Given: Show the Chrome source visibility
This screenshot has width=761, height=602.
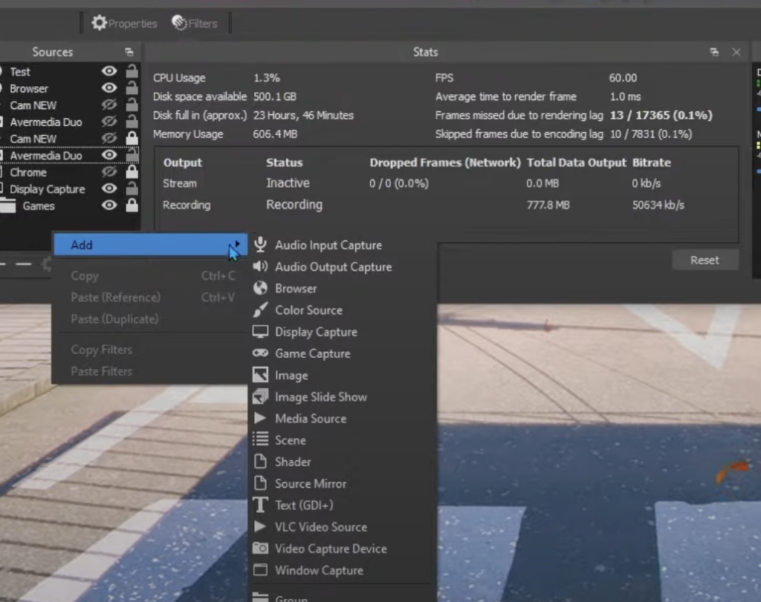Looking at the screenshot, I should (109, 172).
